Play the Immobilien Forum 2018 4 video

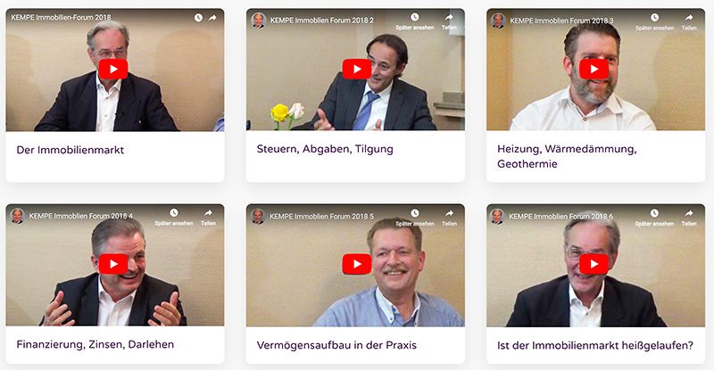tap(113, 264)
